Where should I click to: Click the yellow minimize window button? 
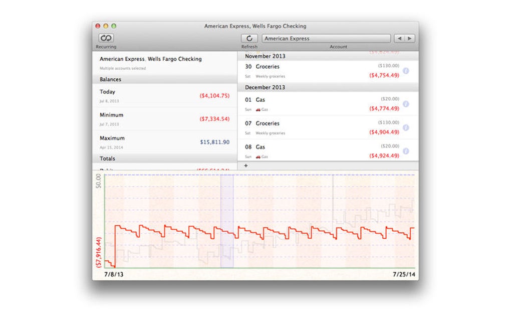(106, 26)
